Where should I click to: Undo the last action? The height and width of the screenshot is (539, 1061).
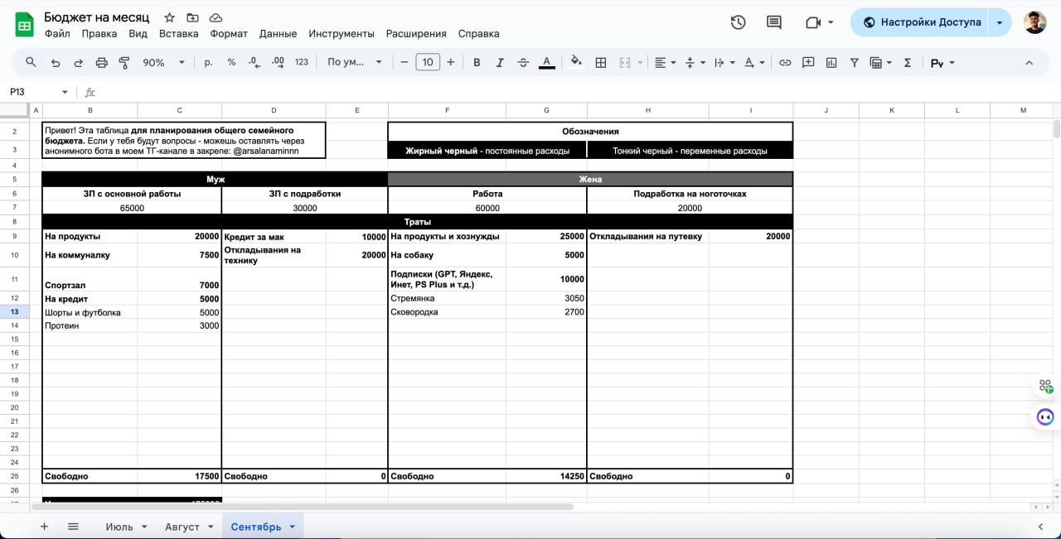pos(56,62)
